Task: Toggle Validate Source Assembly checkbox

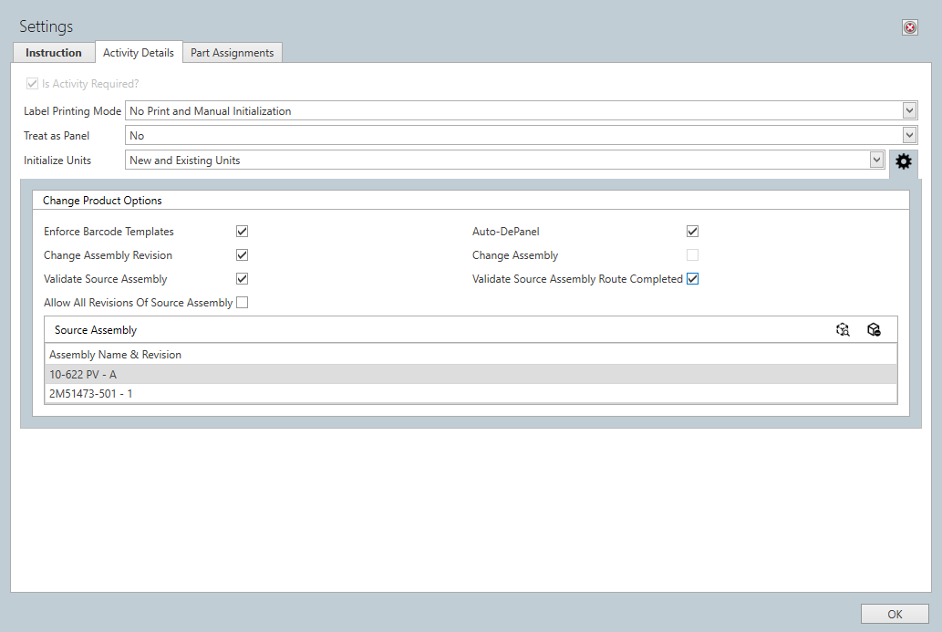Action: click(x=242, y=278)
